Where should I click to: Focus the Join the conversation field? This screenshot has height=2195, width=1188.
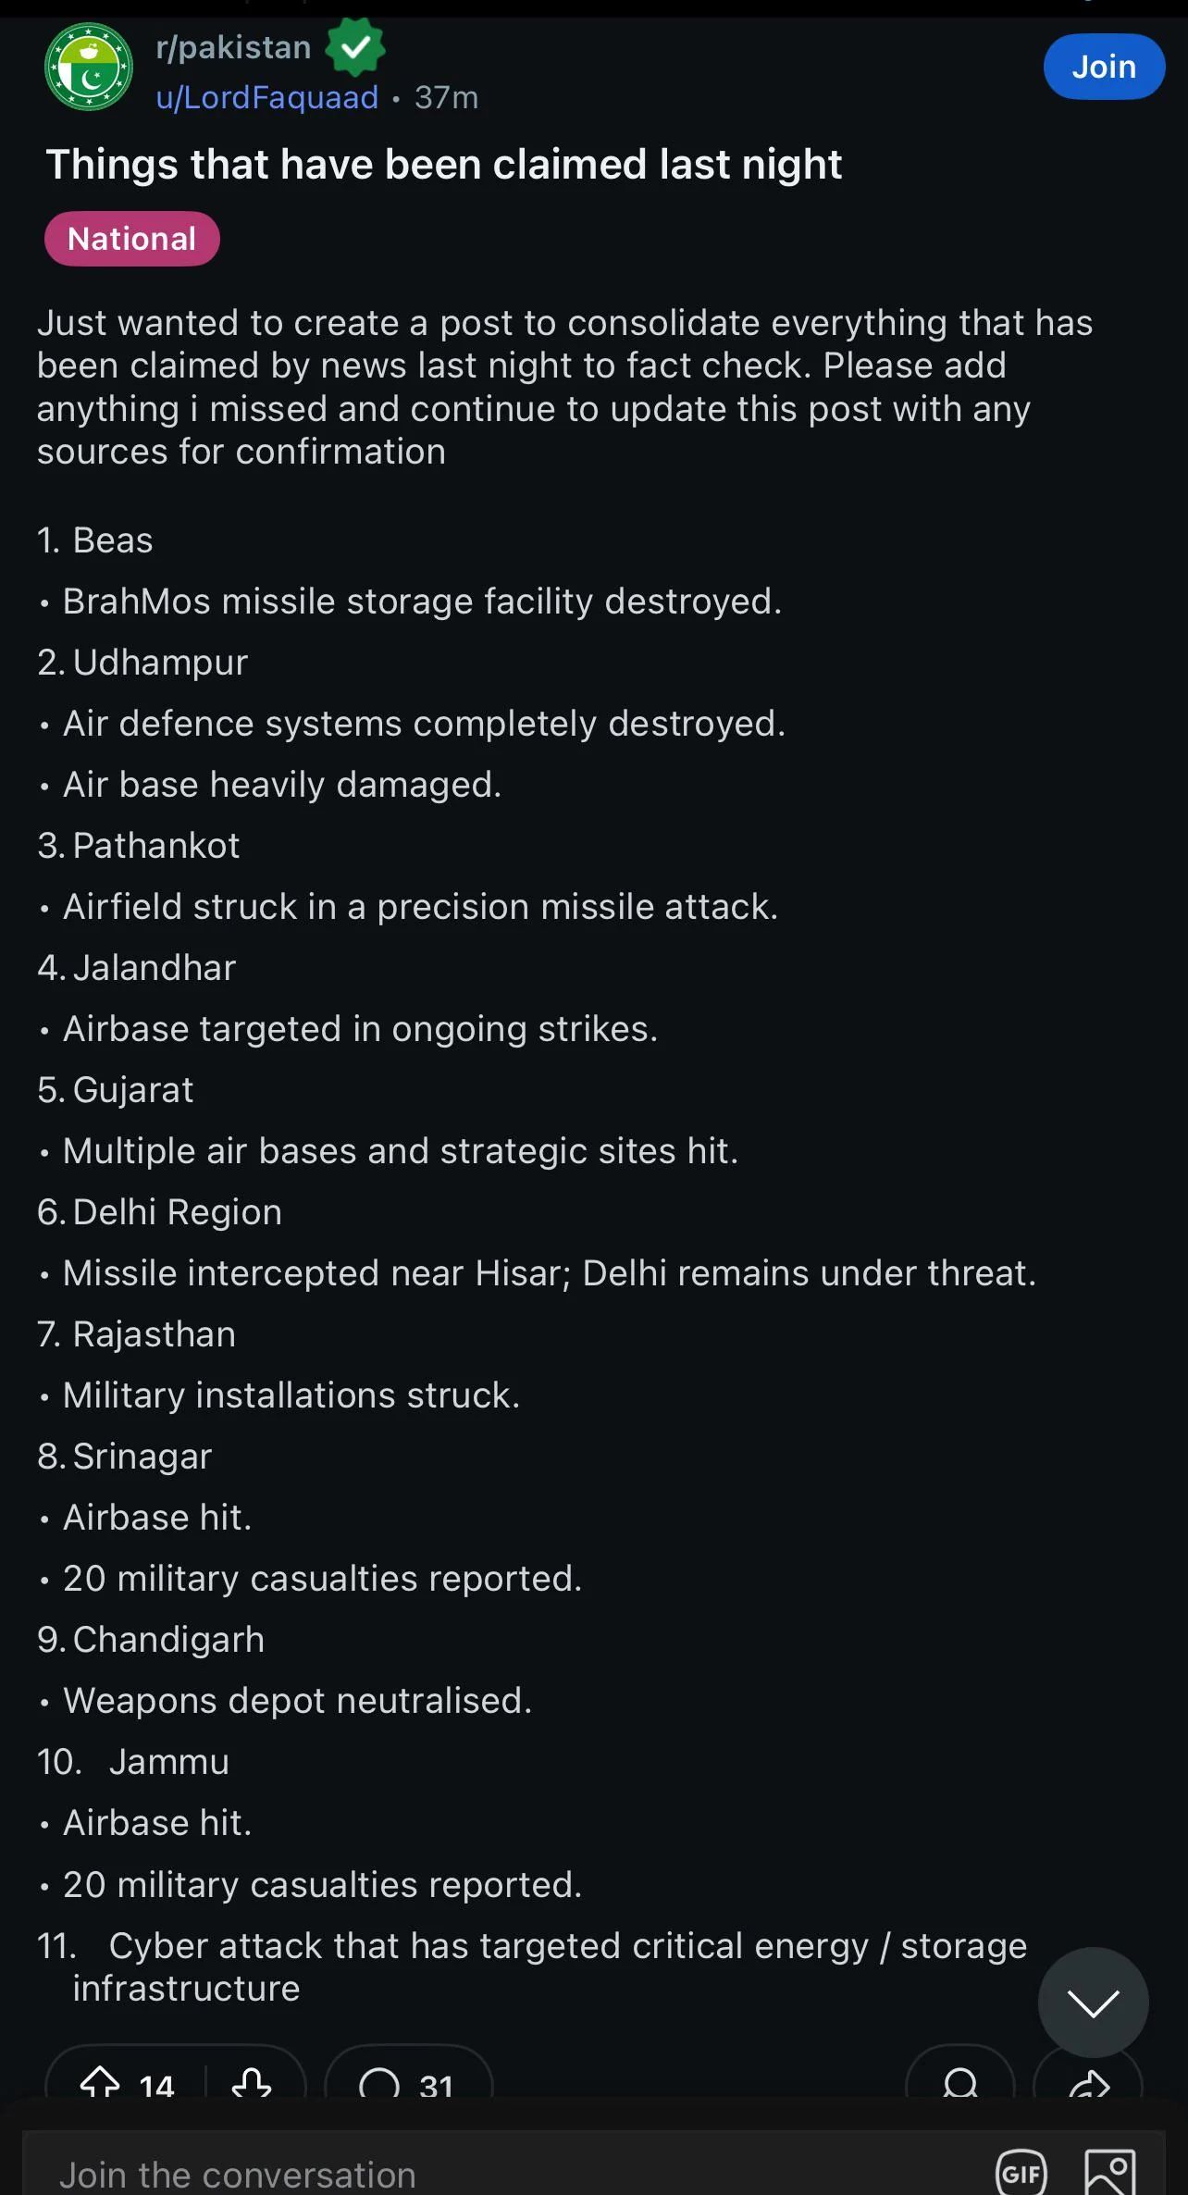pyautogui.click(x=500, y=2171)
